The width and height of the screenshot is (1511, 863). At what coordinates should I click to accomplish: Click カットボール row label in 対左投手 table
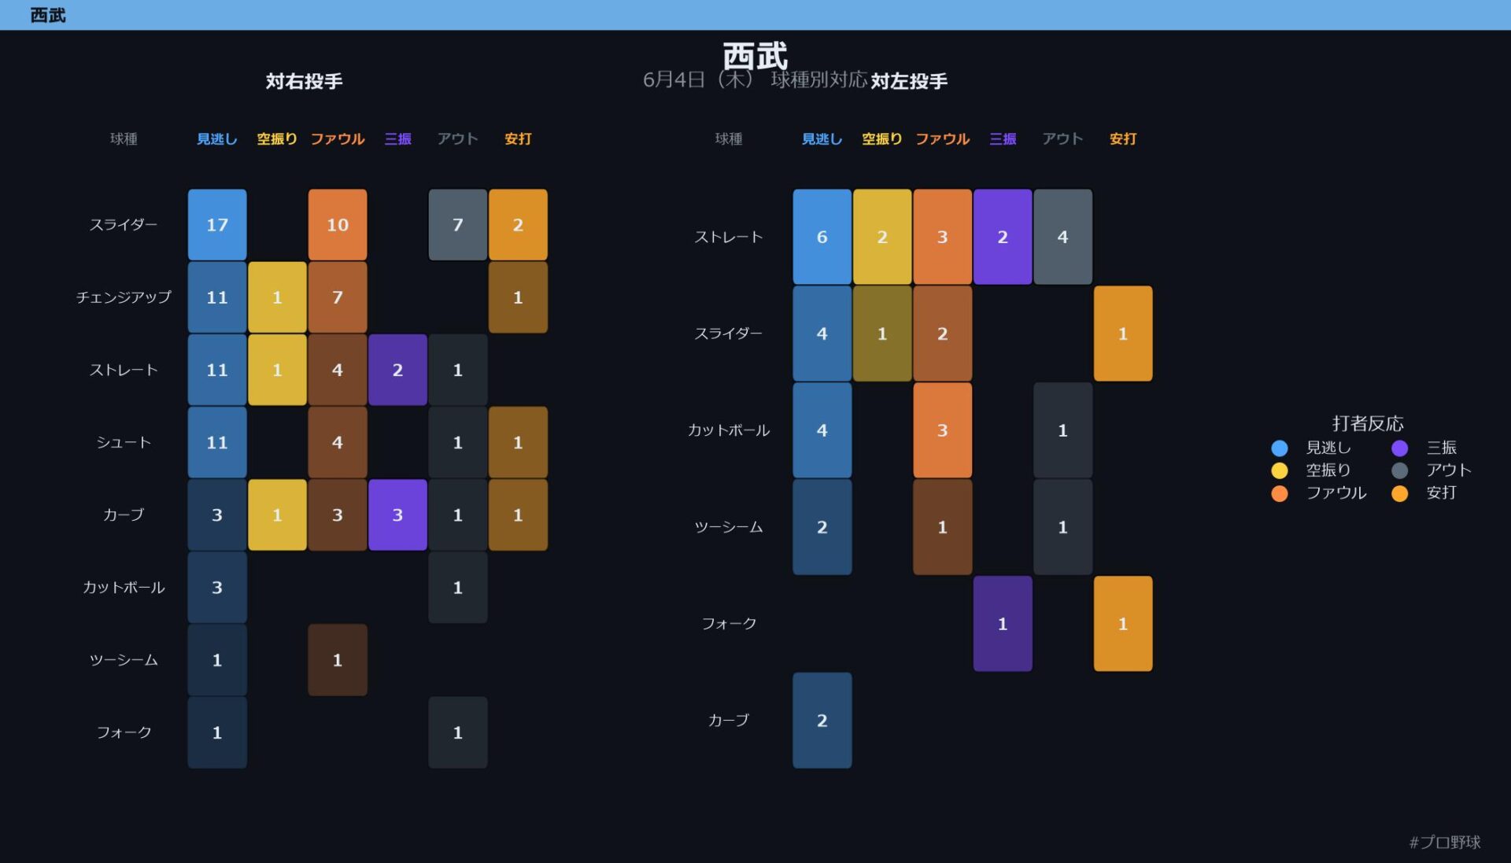(729, 430)
